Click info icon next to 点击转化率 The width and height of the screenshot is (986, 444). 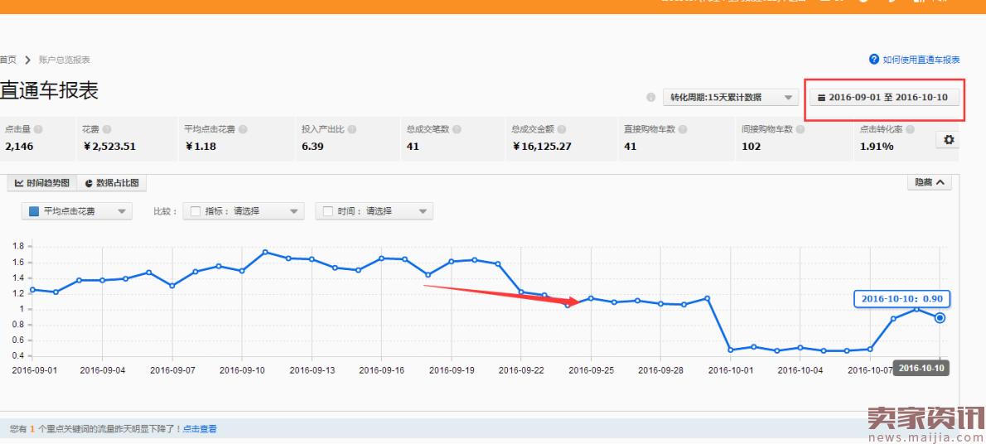[910, 129]
